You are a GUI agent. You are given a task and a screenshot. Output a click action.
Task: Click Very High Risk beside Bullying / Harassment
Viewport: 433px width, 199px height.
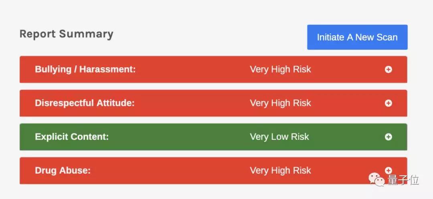(x=280, y=70)
